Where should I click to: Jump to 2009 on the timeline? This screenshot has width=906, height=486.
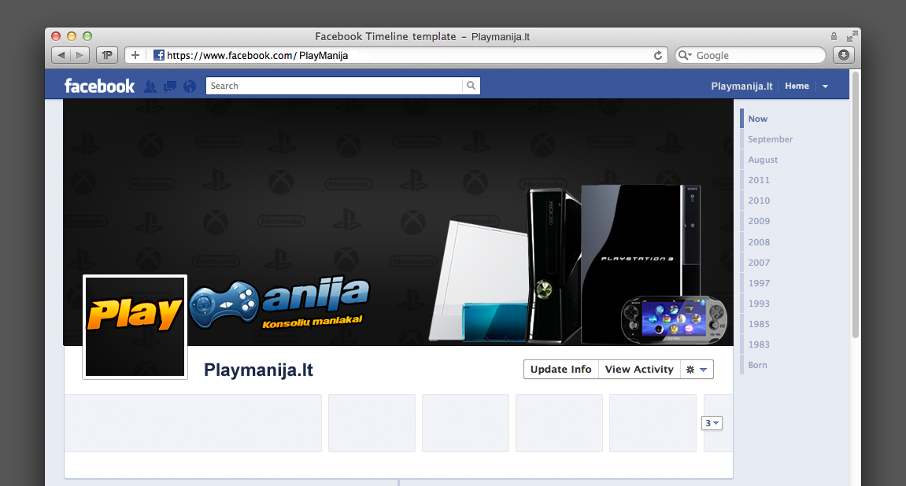click(x=759, y=221)
